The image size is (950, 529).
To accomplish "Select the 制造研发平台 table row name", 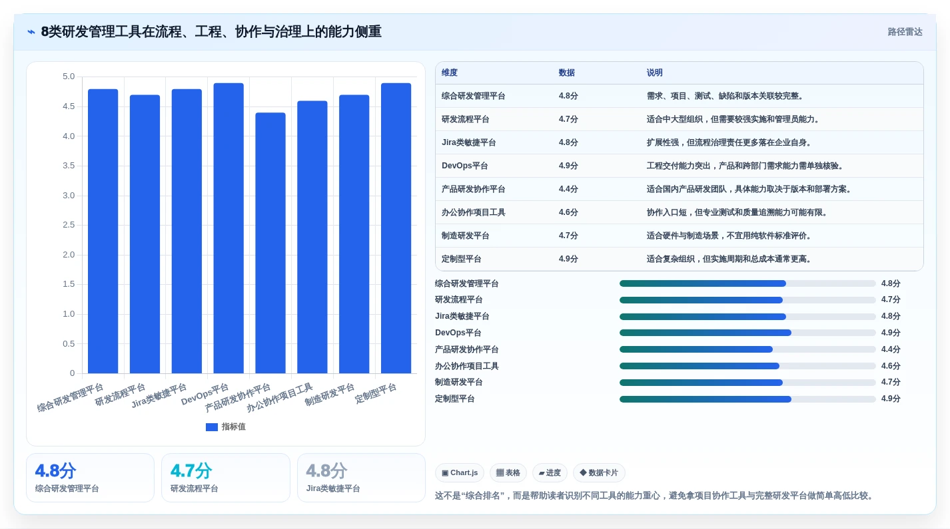I will [466, 236].
